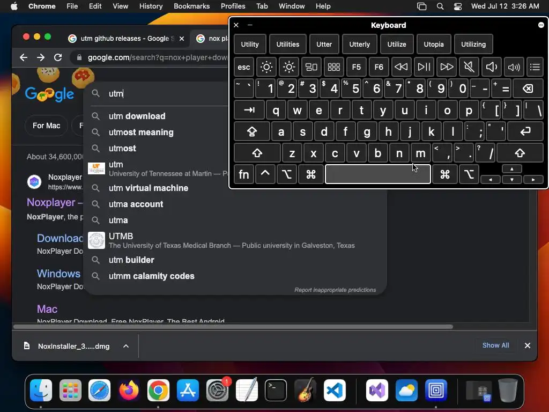Open keyboard panel options button at top-right corner

[x=541, y=25]
